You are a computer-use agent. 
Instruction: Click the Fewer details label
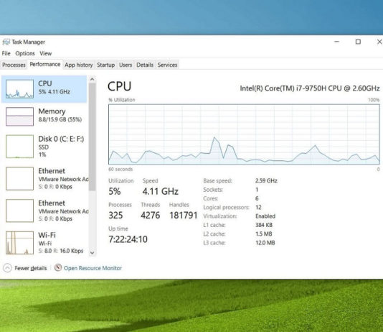coord(31,268)
